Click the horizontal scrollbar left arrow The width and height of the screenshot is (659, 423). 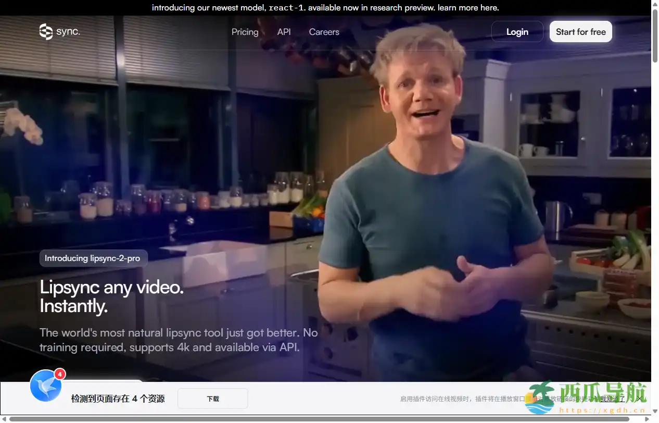[4, 419]
